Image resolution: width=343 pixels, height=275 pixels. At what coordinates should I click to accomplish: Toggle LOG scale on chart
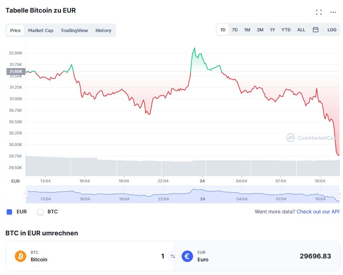pos(332,30)
